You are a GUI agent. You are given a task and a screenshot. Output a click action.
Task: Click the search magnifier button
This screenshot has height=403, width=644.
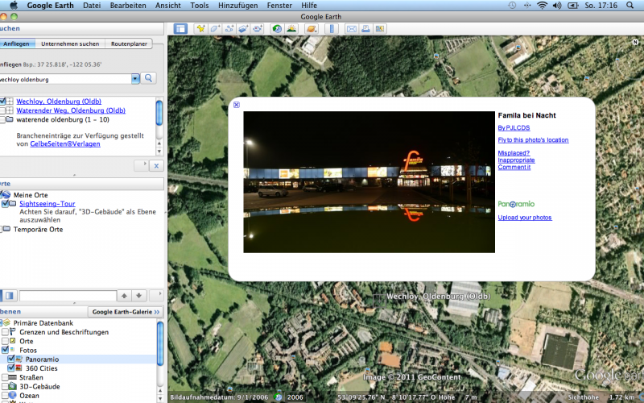pos(149,78)
